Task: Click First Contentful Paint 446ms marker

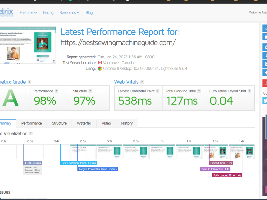Action: click(x=79, y=163)
